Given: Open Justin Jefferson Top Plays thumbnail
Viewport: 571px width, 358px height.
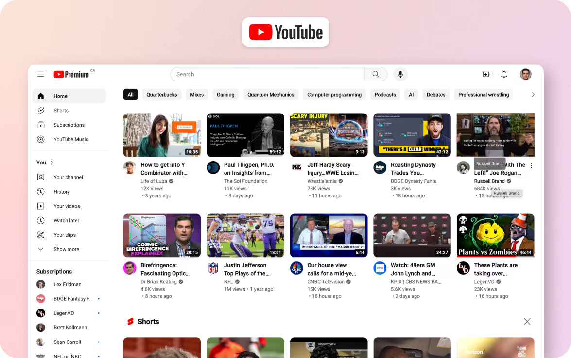Looking at the screenshot, I should click(245, 236).
